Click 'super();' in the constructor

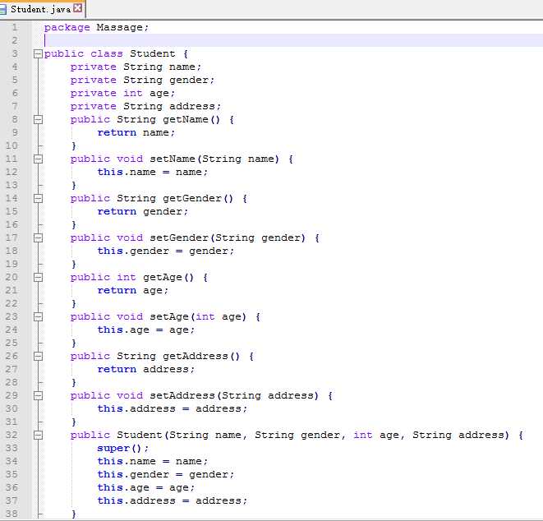pyautogui.click(x=123, y=449)
